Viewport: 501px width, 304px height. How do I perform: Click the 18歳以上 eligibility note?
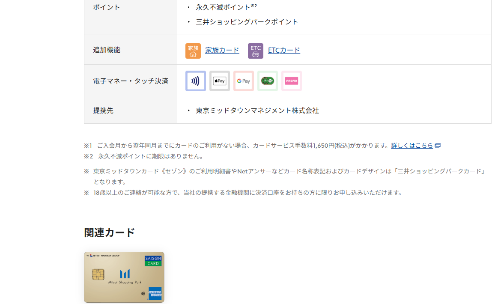pos(244,193)
